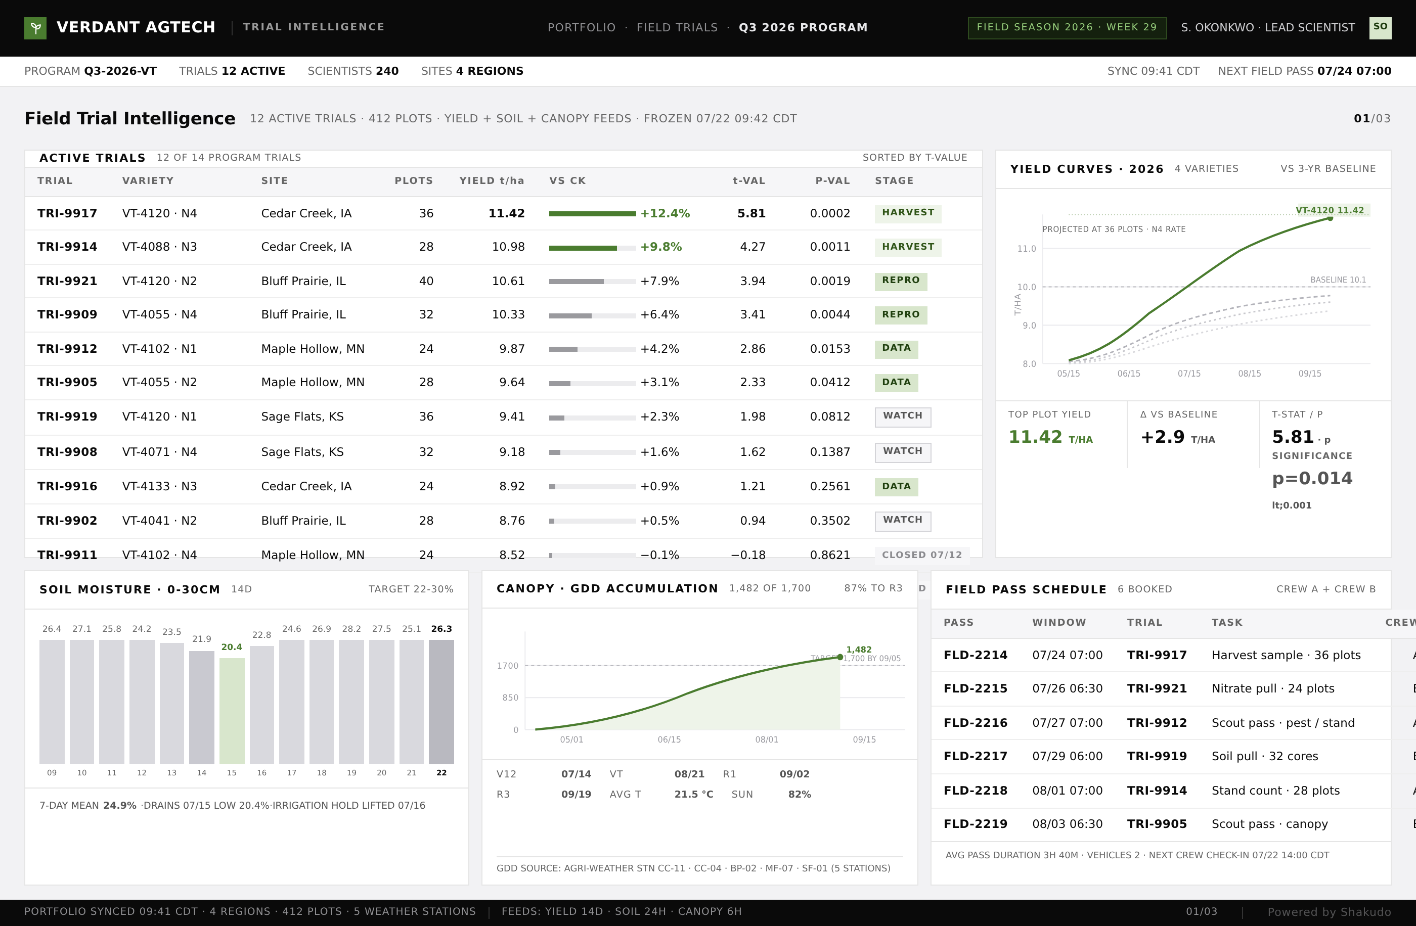This screenshot has width=1416, height=926.
Task: Sort the table by t-VAL column header
Action: point(748,181)
